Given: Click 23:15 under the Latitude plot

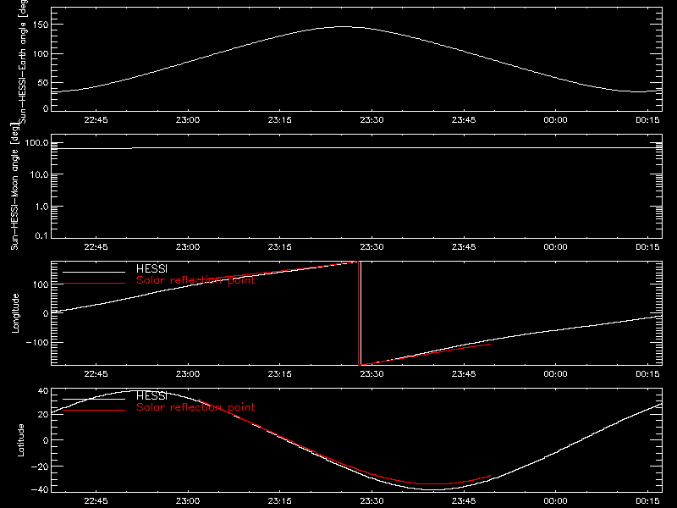Looking at the screenshot, I should [280, 500].
